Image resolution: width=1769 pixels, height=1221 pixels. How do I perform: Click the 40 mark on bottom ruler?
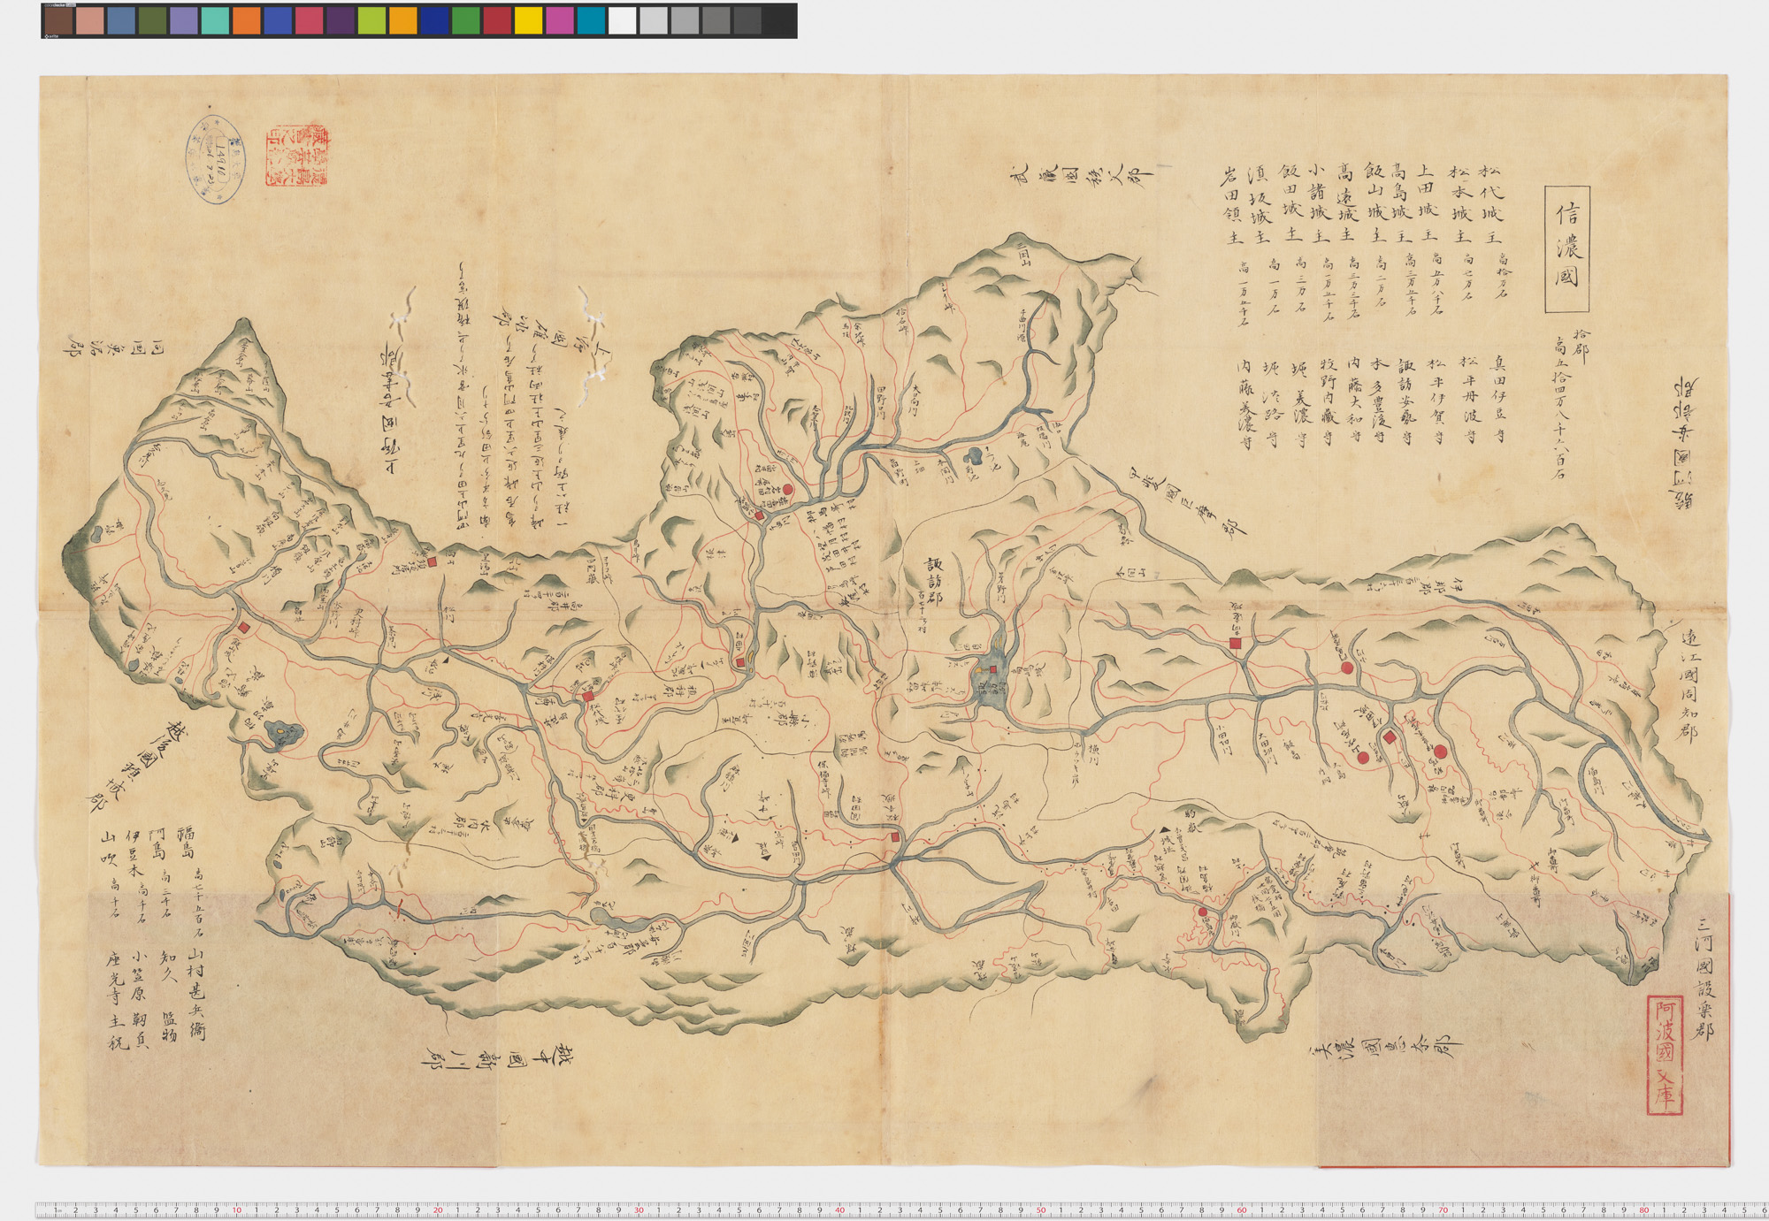[x=839, y=1210]
